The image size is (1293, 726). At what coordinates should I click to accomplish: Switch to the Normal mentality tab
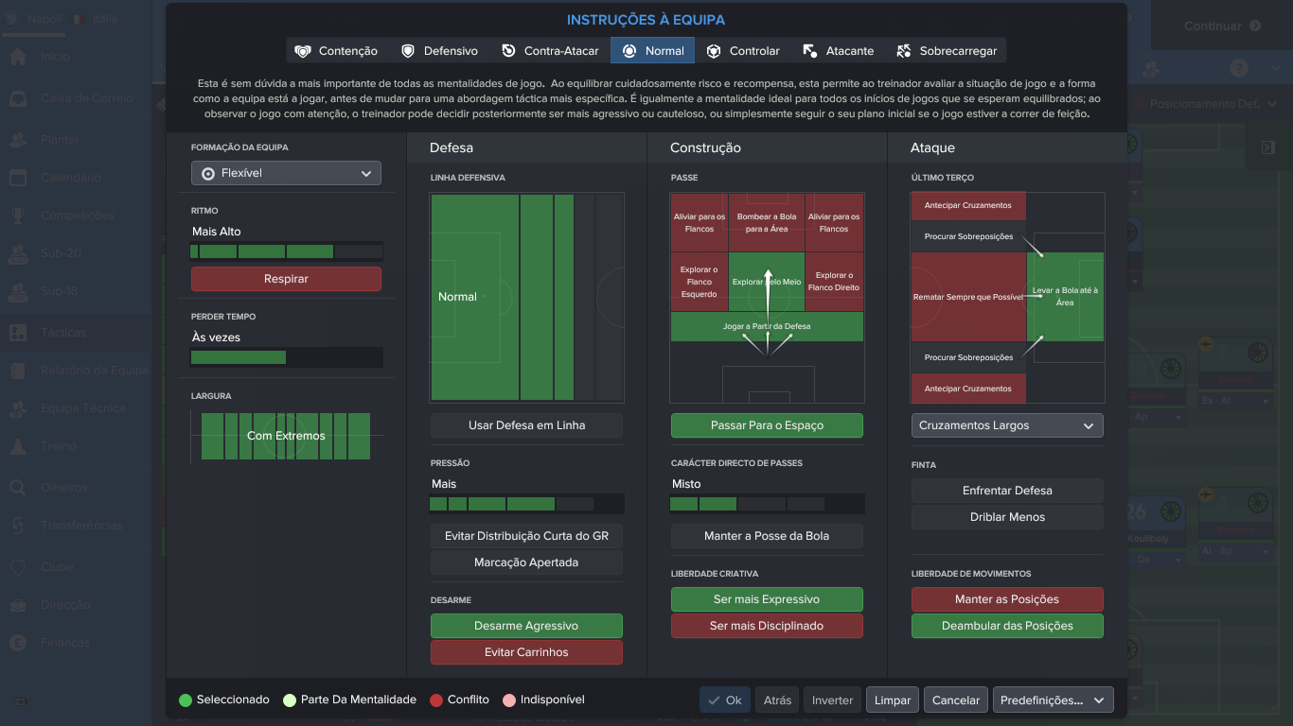click(x=653, y=51)
